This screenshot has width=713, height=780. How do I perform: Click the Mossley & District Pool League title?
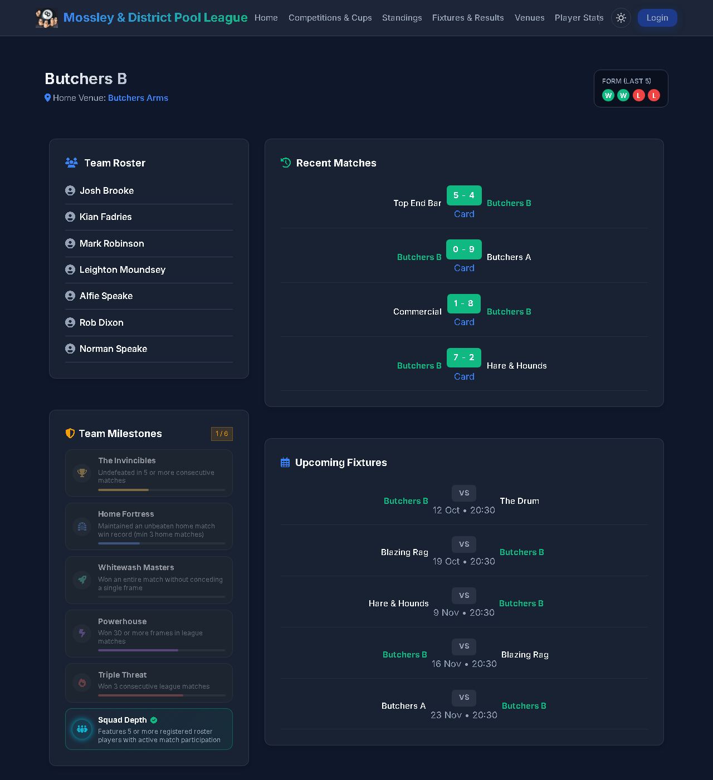click(155, 17)
